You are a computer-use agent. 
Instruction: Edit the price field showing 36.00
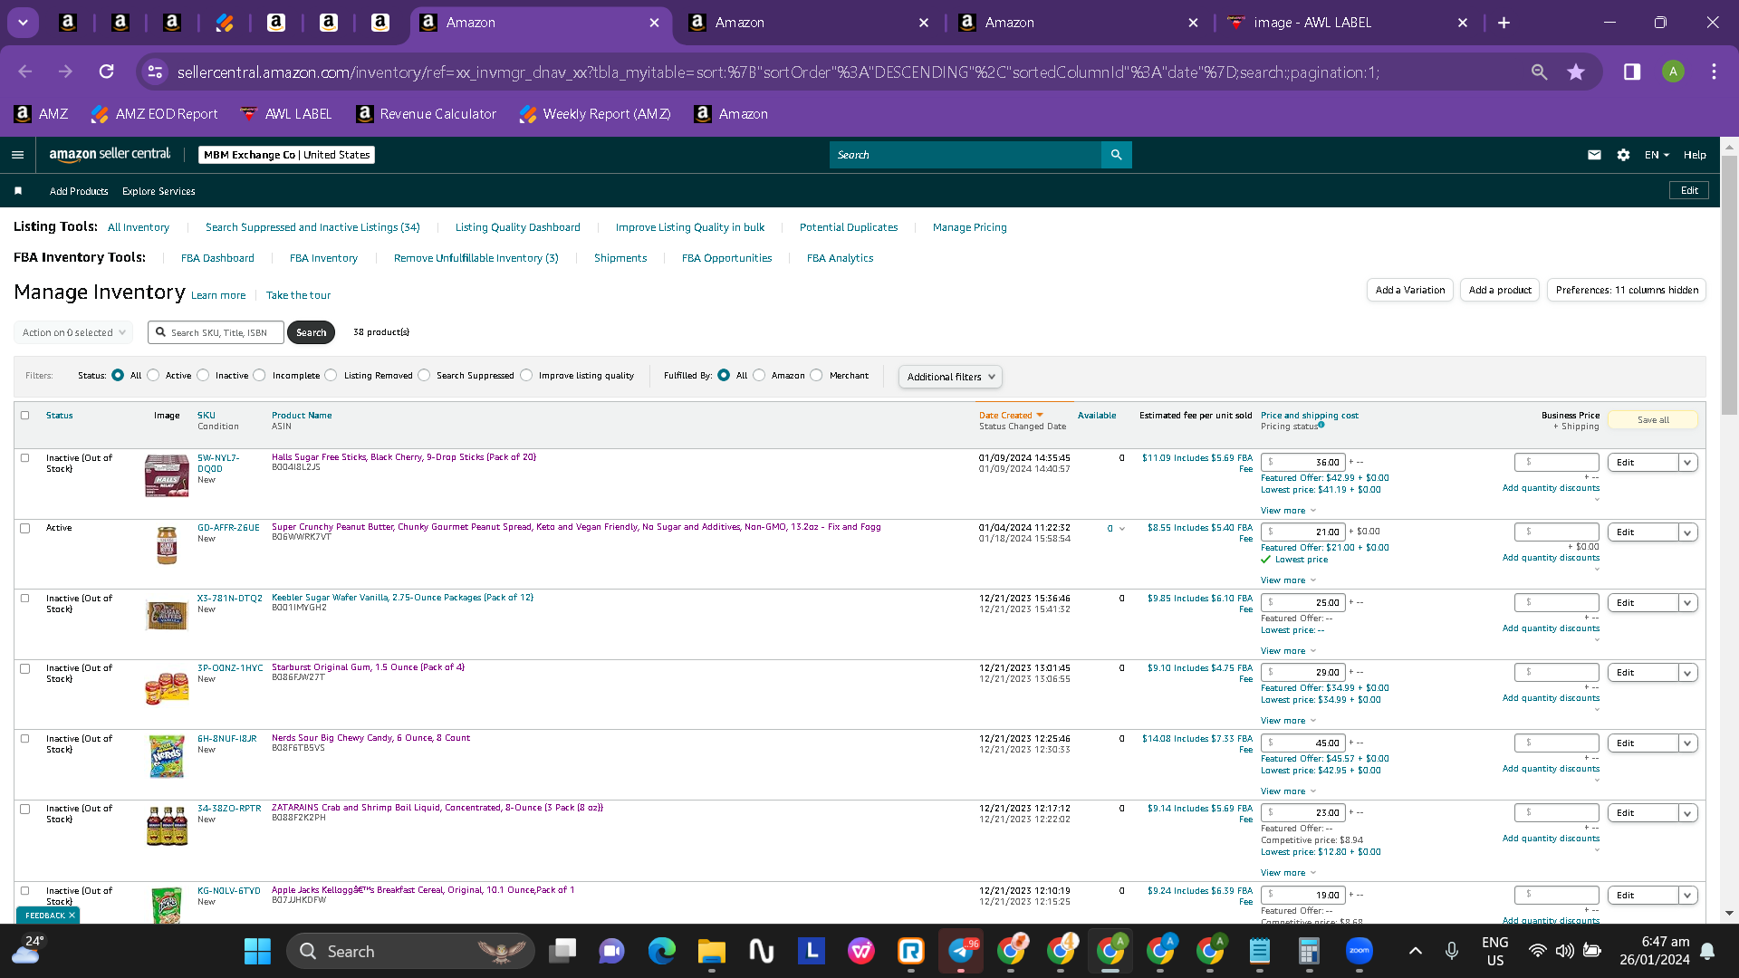(1303, 462)
